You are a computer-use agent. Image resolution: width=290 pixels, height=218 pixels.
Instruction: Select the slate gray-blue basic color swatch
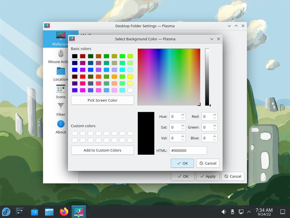tap(91, 83)
